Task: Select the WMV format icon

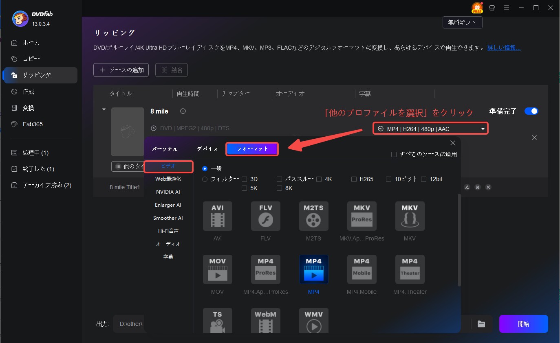Action: (x=314, y=321)
